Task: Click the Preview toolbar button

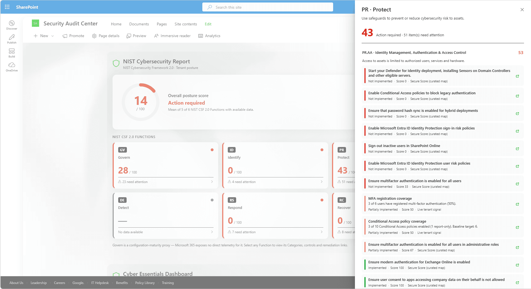Action: (136, 36)
